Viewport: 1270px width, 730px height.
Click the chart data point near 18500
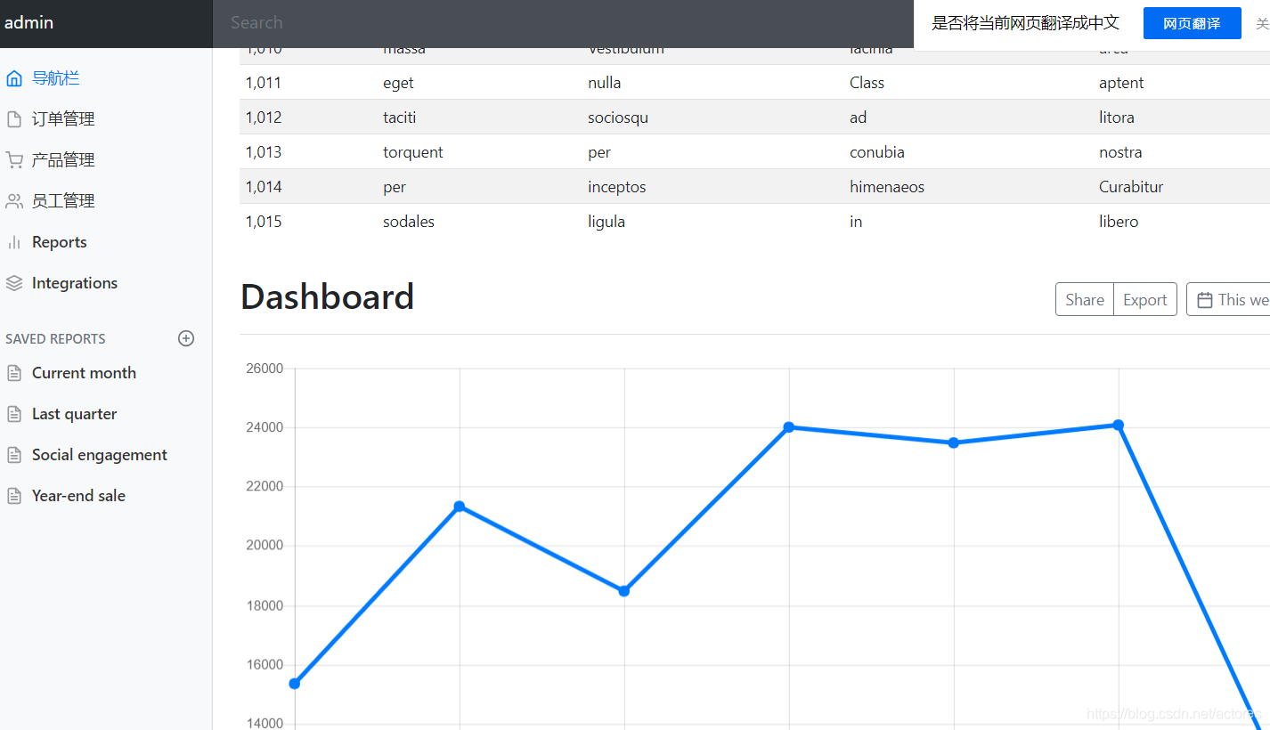point(624,591)
